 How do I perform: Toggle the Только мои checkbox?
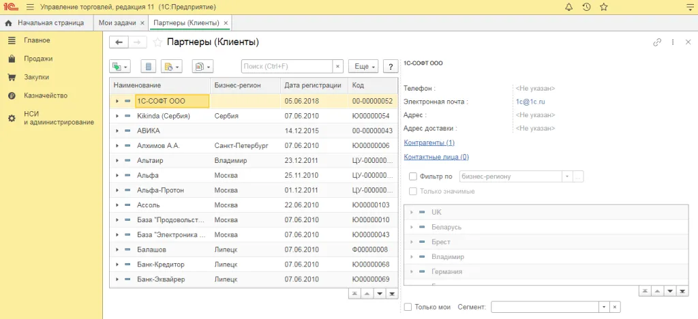coord(408,307)
